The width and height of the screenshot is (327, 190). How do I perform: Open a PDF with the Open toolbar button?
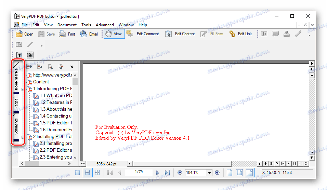25,34
